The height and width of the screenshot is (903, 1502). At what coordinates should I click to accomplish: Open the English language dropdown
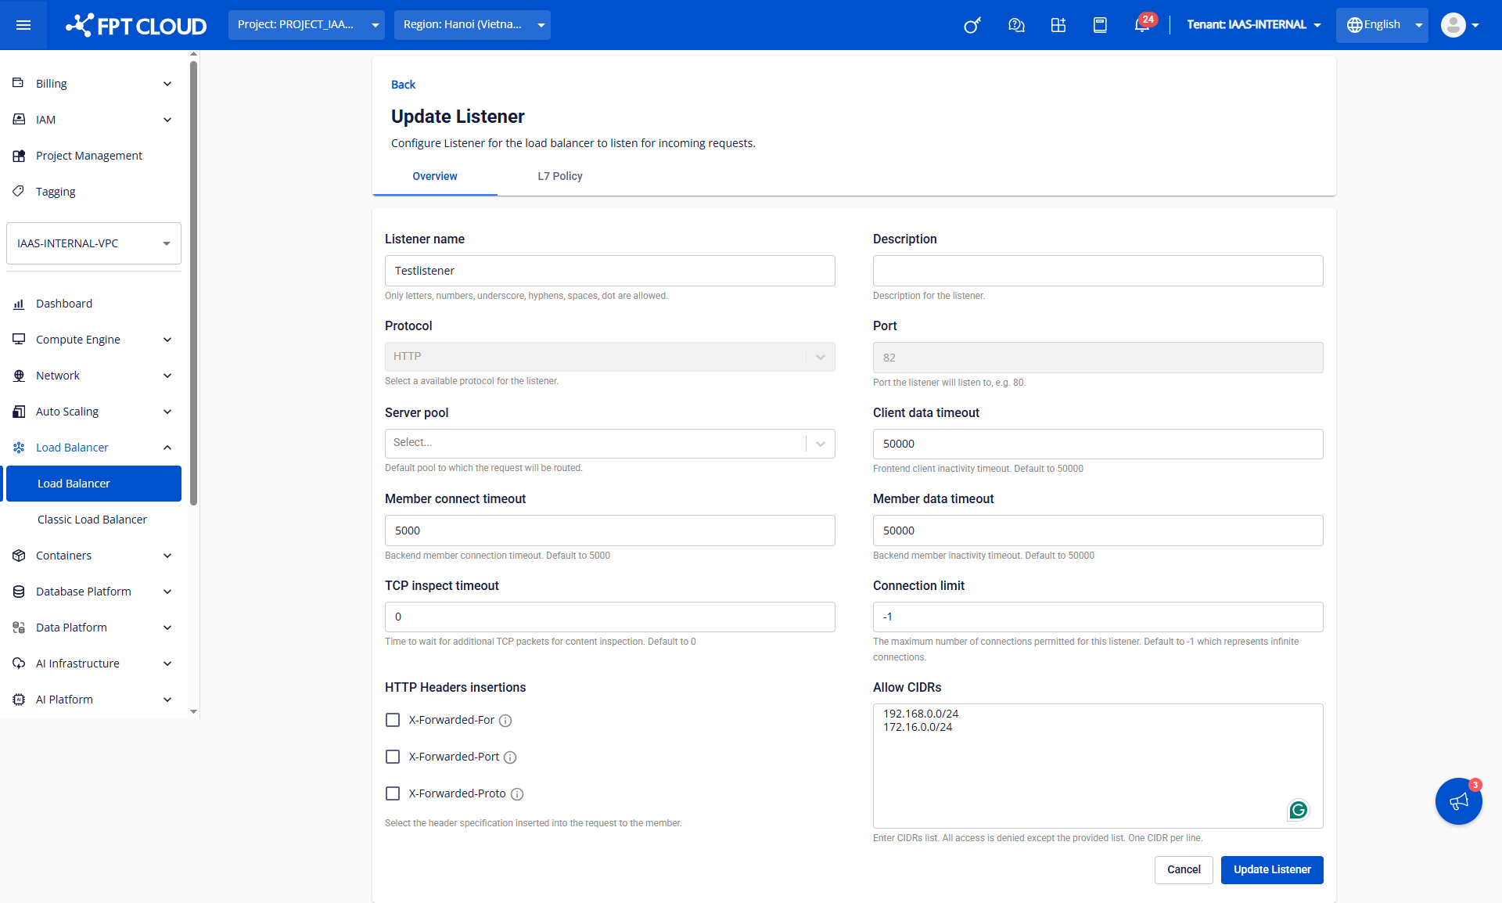click(1382, 25)
